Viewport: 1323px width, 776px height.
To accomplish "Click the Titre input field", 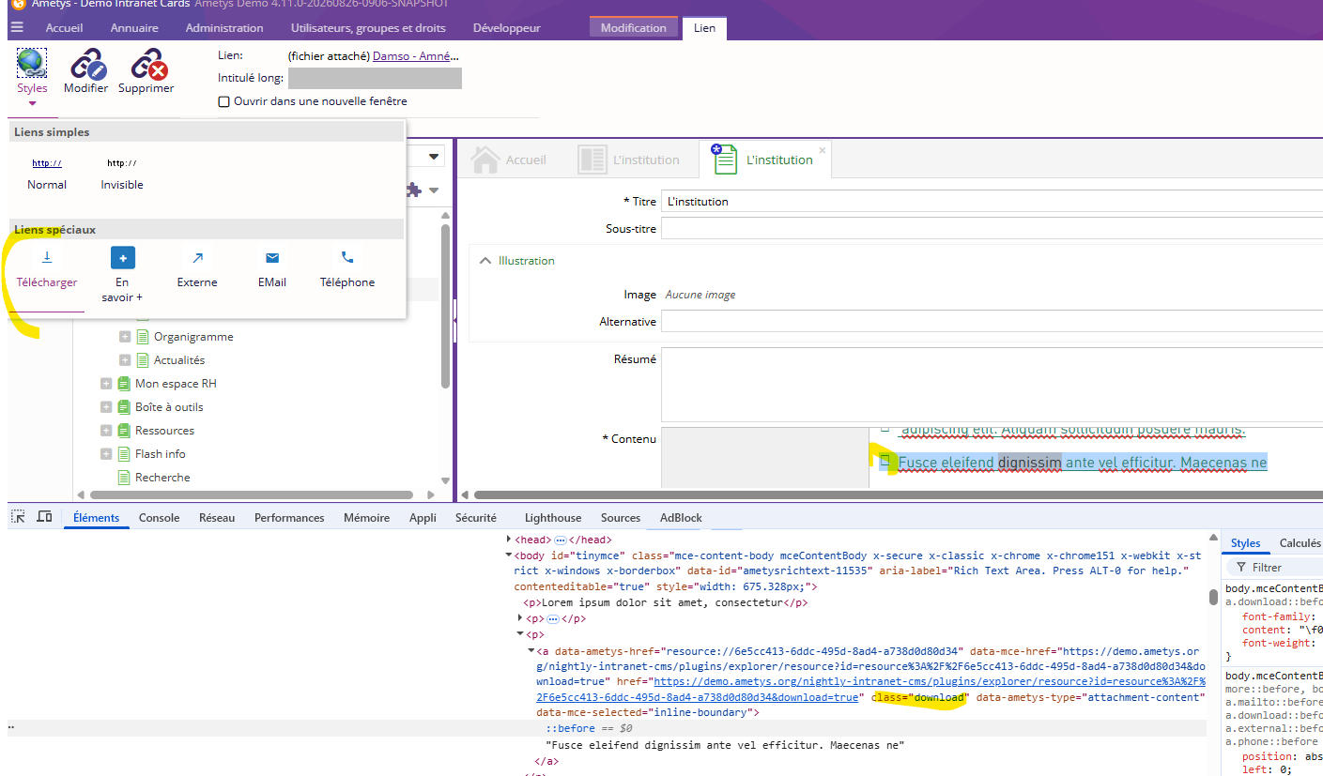I will pos(992,202).
